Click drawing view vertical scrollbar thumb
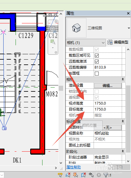131x178 pixels. point(61,88)
